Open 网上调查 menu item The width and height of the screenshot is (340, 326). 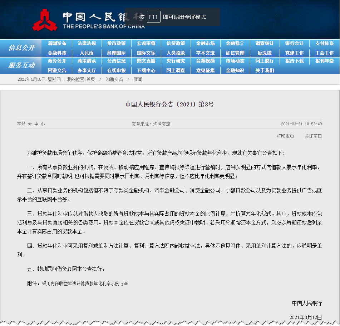(176, 70)
